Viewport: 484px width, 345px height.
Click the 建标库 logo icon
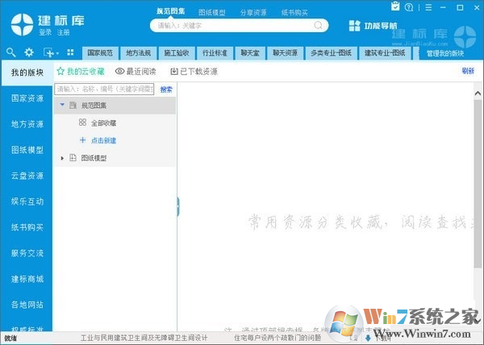pos(22,25)
